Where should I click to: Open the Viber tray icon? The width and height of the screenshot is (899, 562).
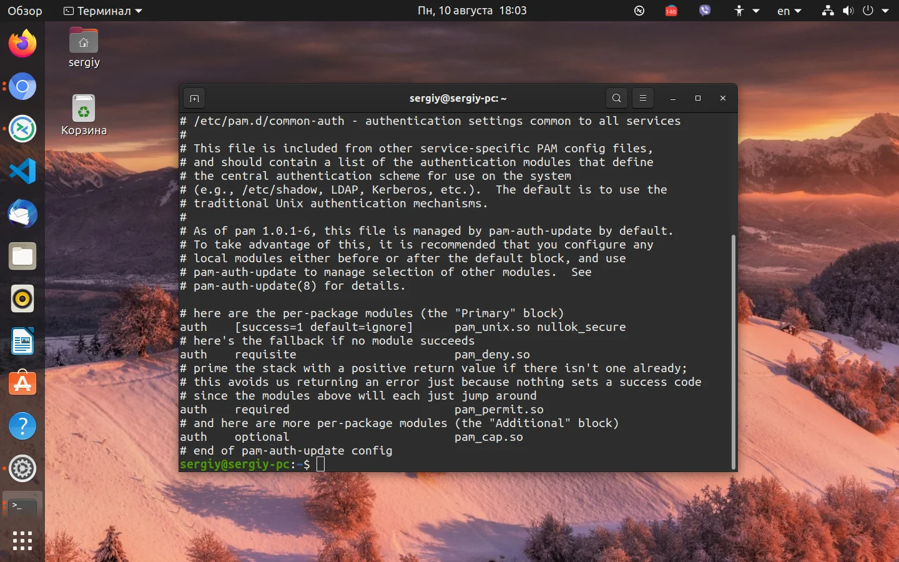[705, 11]
